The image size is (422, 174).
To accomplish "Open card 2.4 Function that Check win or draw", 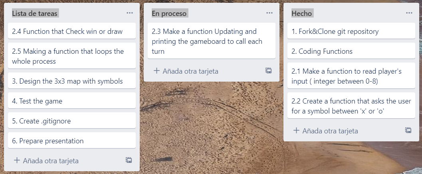I will [72, 31].
